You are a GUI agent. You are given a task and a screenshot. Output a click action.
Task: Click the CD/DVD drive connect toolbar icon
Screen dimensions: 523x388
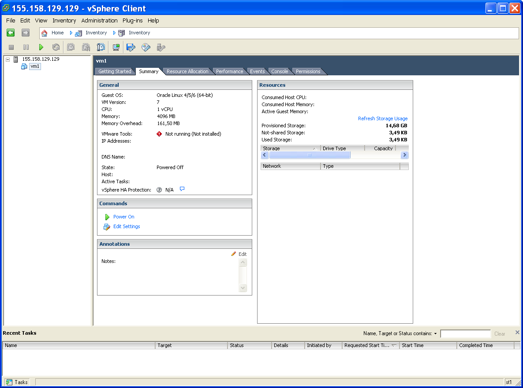pyautogui.click(x=146, y=47)
